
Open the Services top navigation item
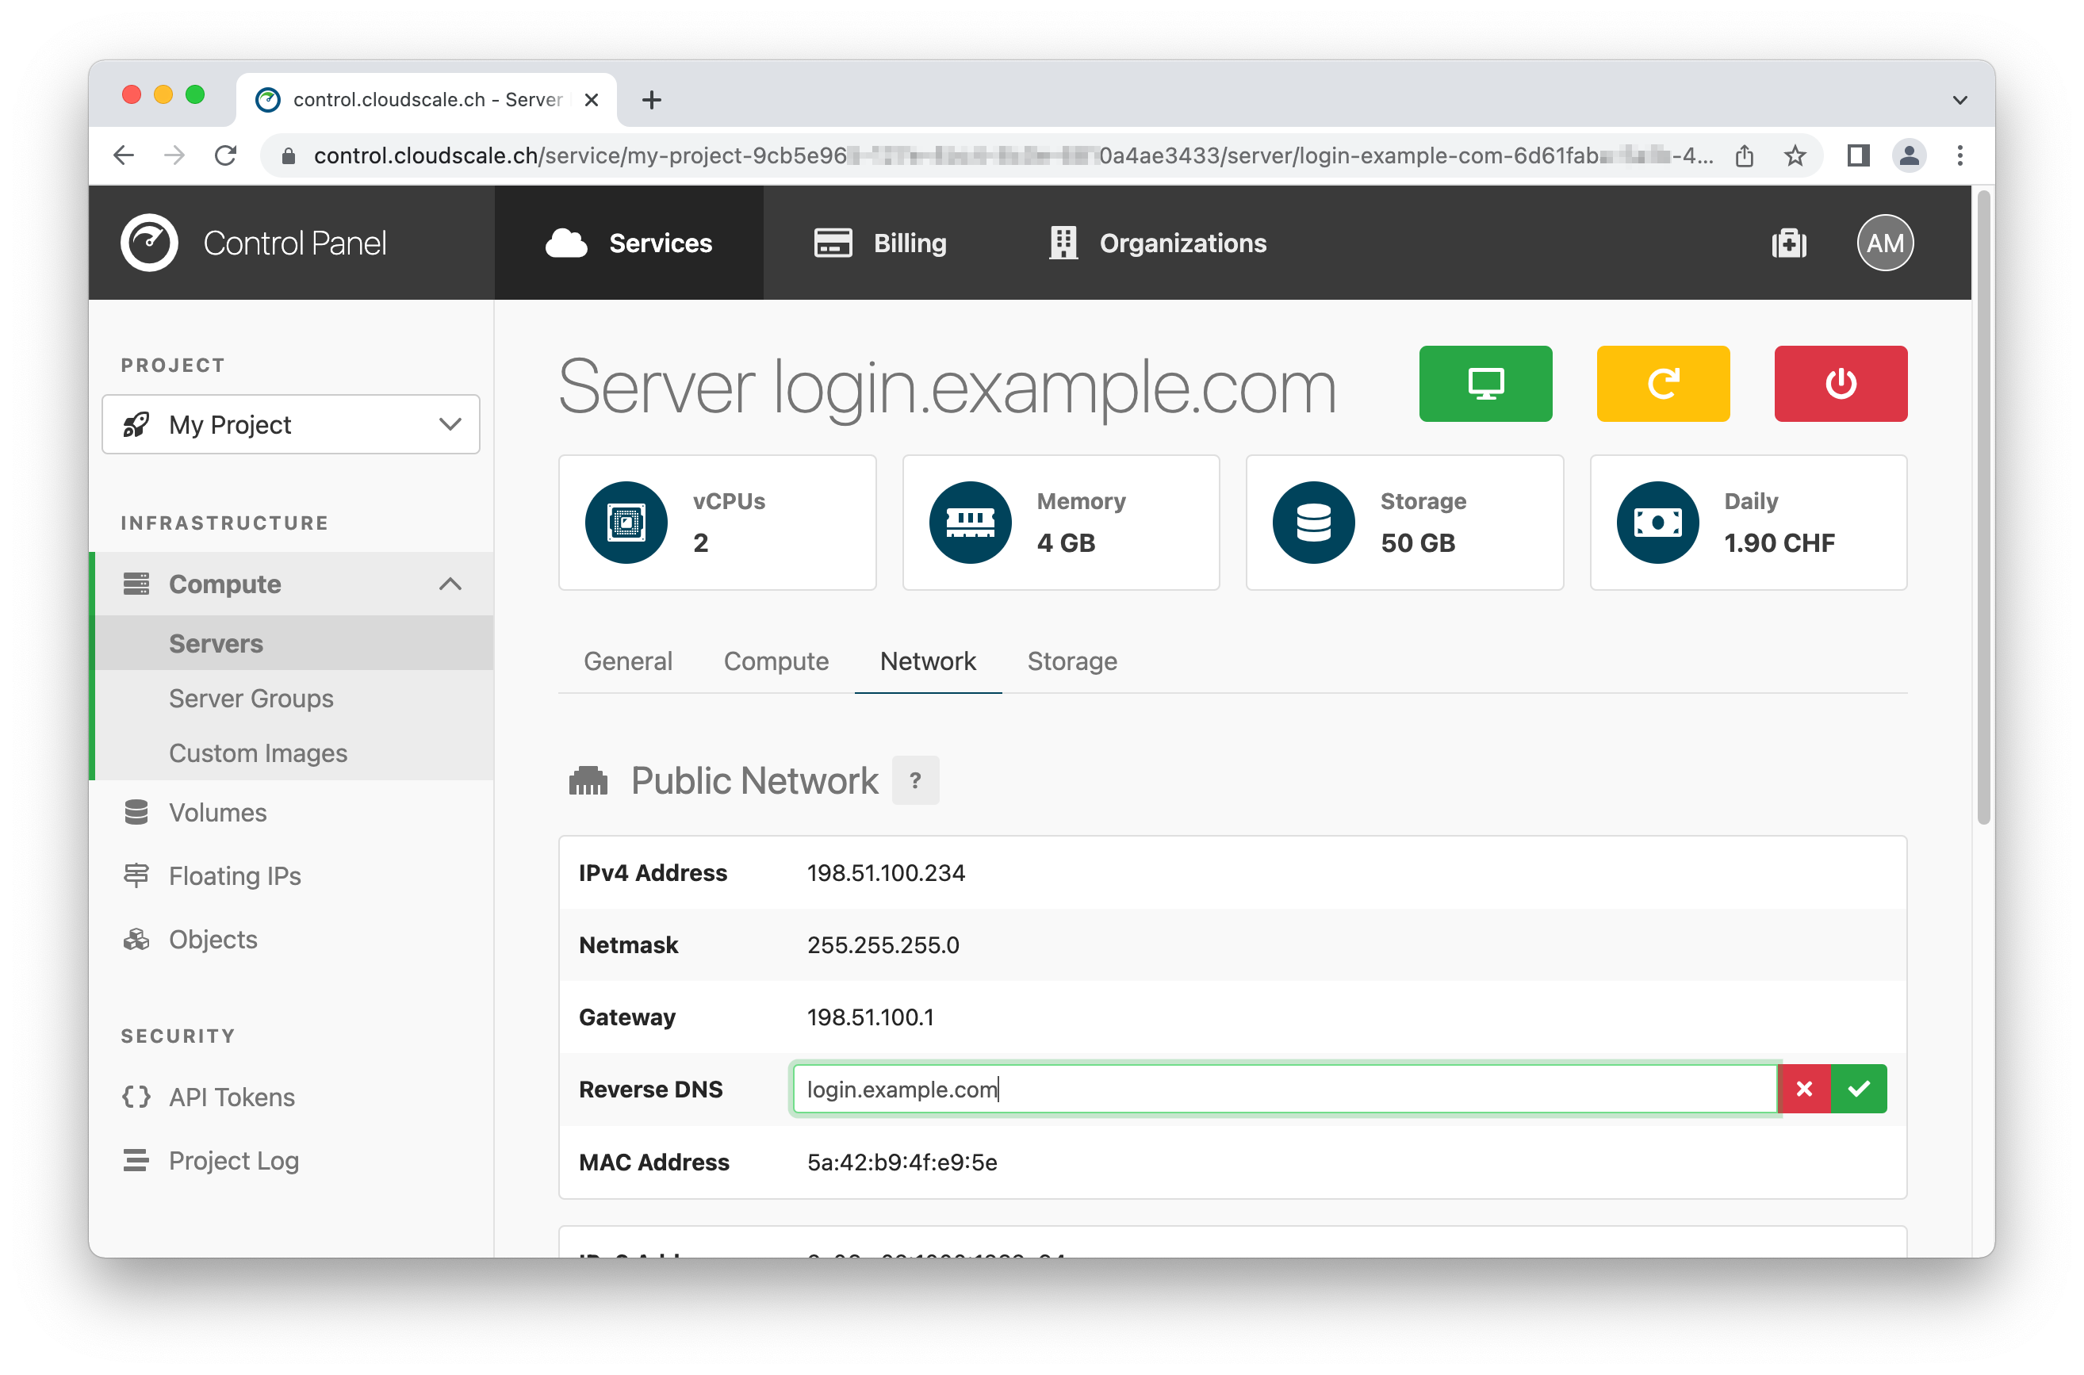[x=628, y=243]
